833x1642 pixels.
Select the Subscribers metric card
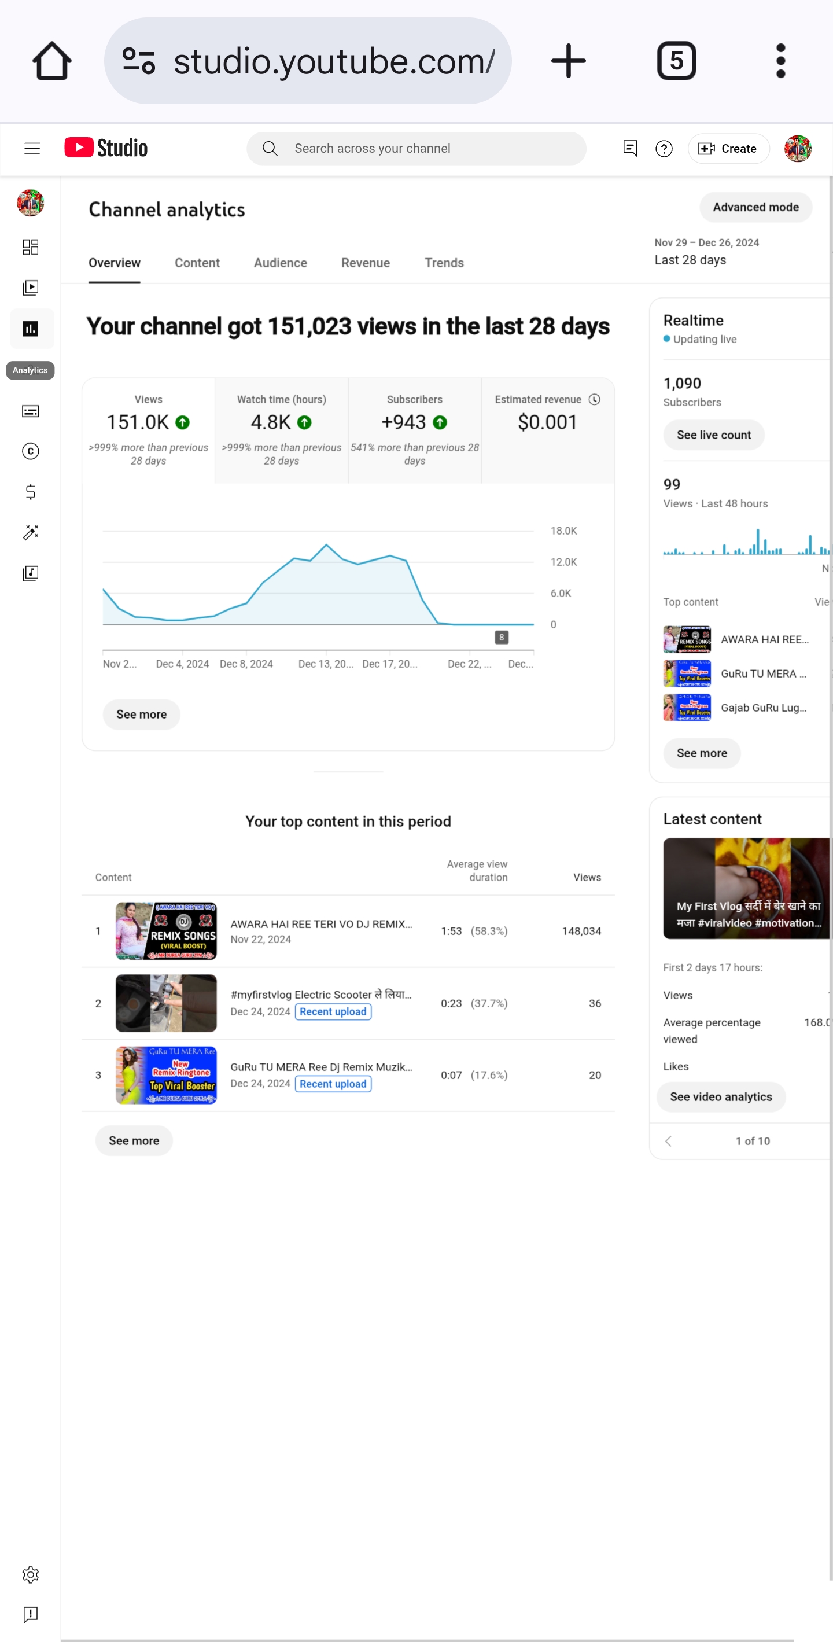pyautogui.click(x=415, y=430)
